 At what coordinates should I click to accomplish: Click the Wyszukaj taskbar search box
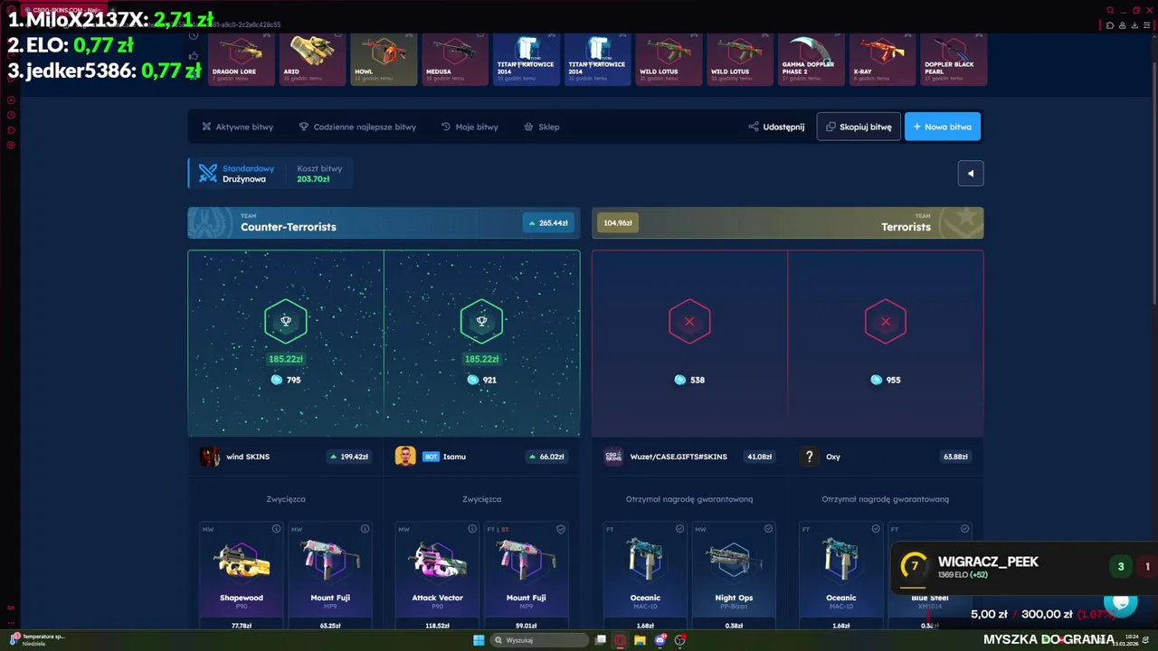coord(540,640)
